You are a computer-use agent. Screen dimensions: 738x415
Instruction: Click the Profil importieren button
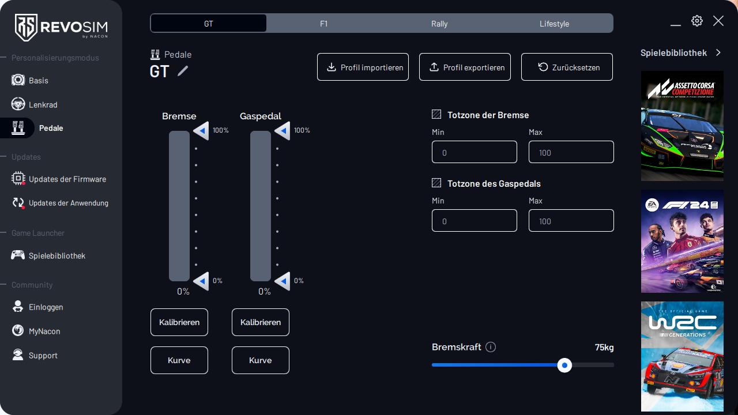tap(363, 67)
